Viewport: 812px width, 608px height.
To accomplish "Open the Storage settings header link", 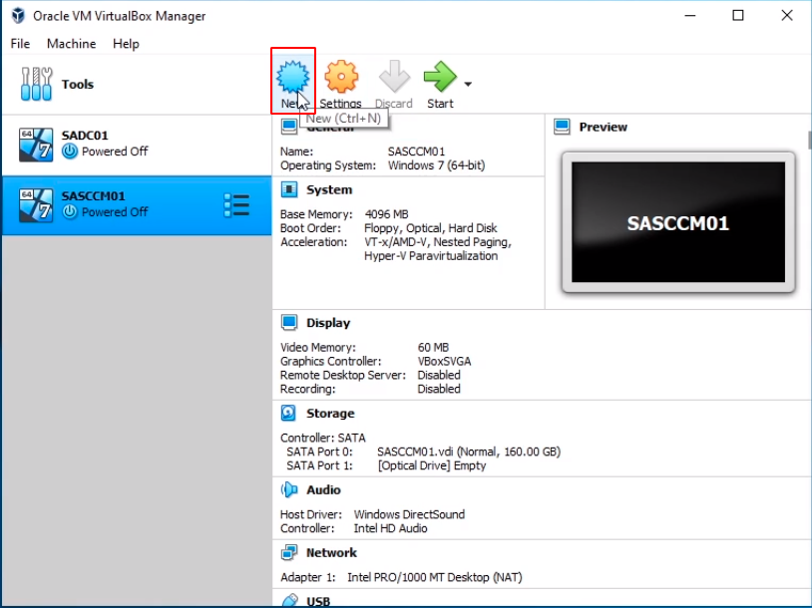I will click(330, 414).
